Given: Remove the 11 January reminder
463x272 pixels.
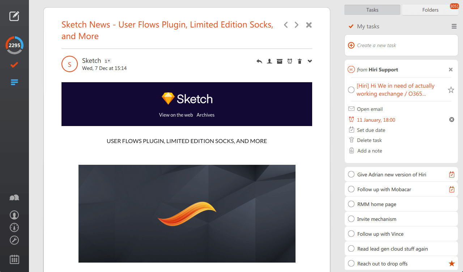Looking at the screenshot, I should (x=452, y=120).
